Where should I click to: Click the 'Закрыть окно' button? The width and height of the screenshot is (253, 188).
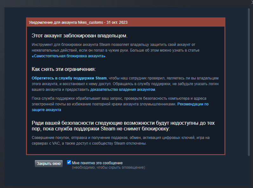(49, 164)
